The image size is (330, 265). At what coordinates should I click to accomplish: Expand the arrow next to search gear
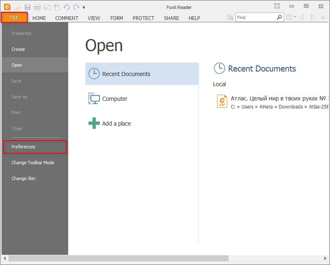(295, 17)
